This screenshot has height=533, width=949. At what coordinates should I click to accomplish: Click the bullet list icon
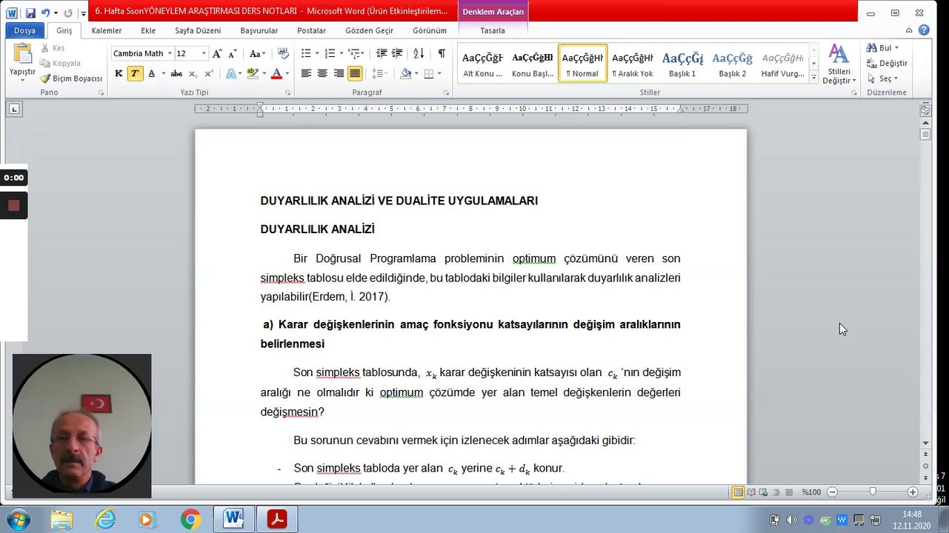click(x=306, y=53)
